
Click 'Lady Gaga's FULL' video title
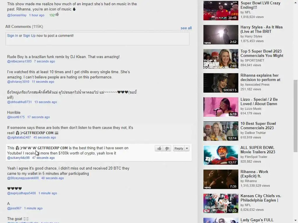(257, 220)
